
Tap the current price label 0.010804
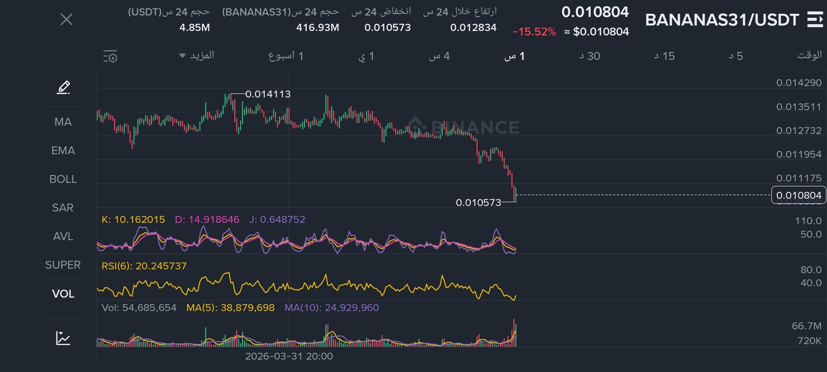(798, 195)
